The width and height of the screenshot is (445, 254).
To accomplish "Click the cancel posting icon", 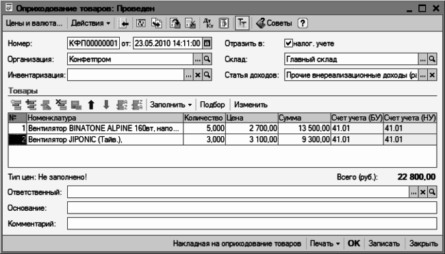I will [x=190, y=23].
